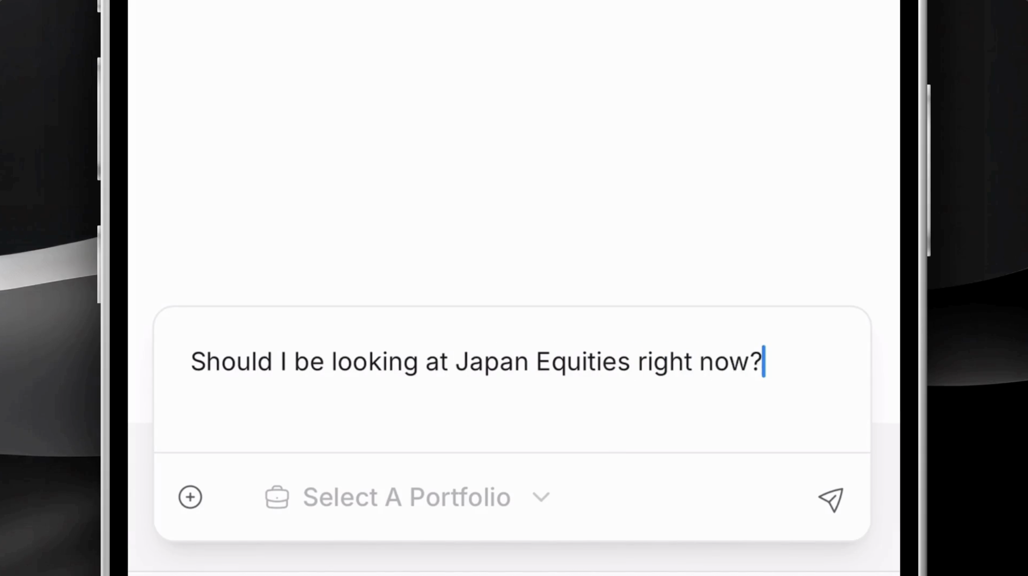Viewport: 1028px width, 576px height.
Task: Click the phone's right side power button
Action: (929, 170)
